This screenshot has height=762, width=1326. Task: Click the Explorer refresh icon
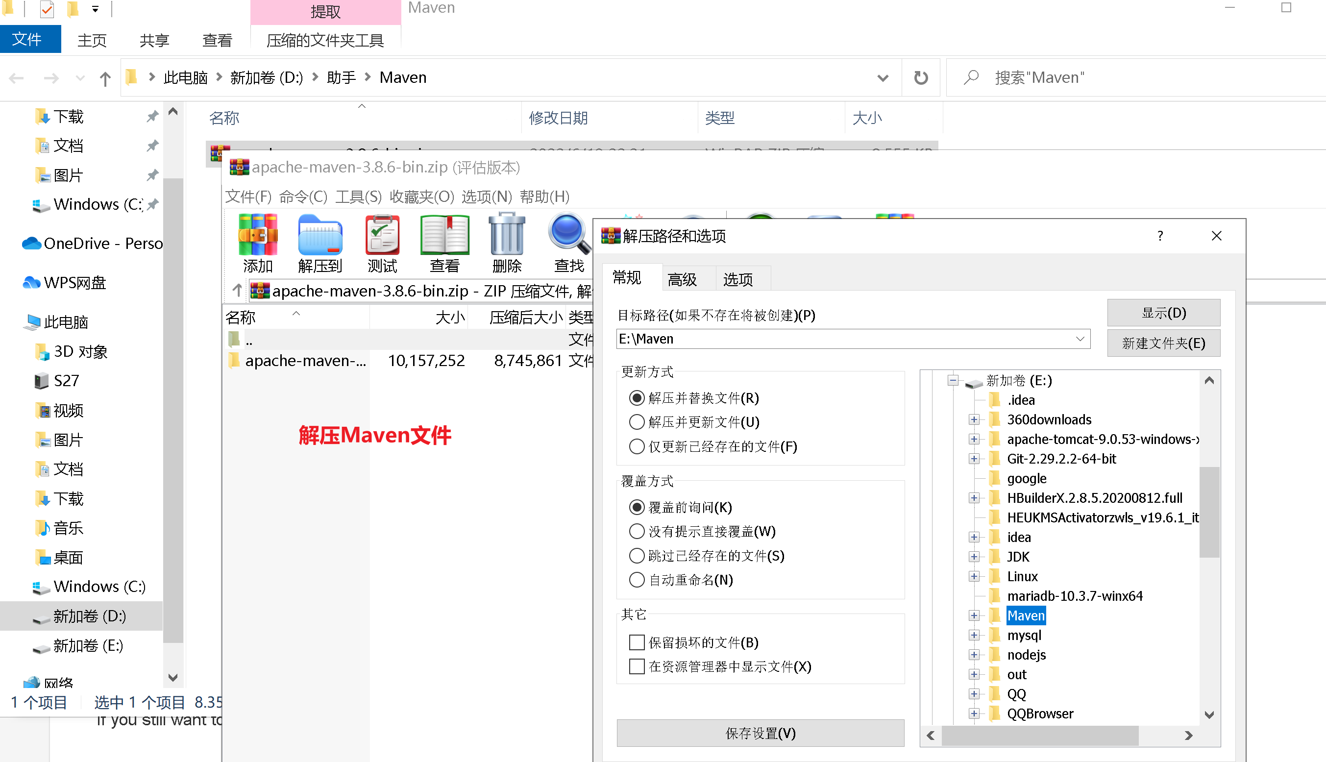[920, 78]
